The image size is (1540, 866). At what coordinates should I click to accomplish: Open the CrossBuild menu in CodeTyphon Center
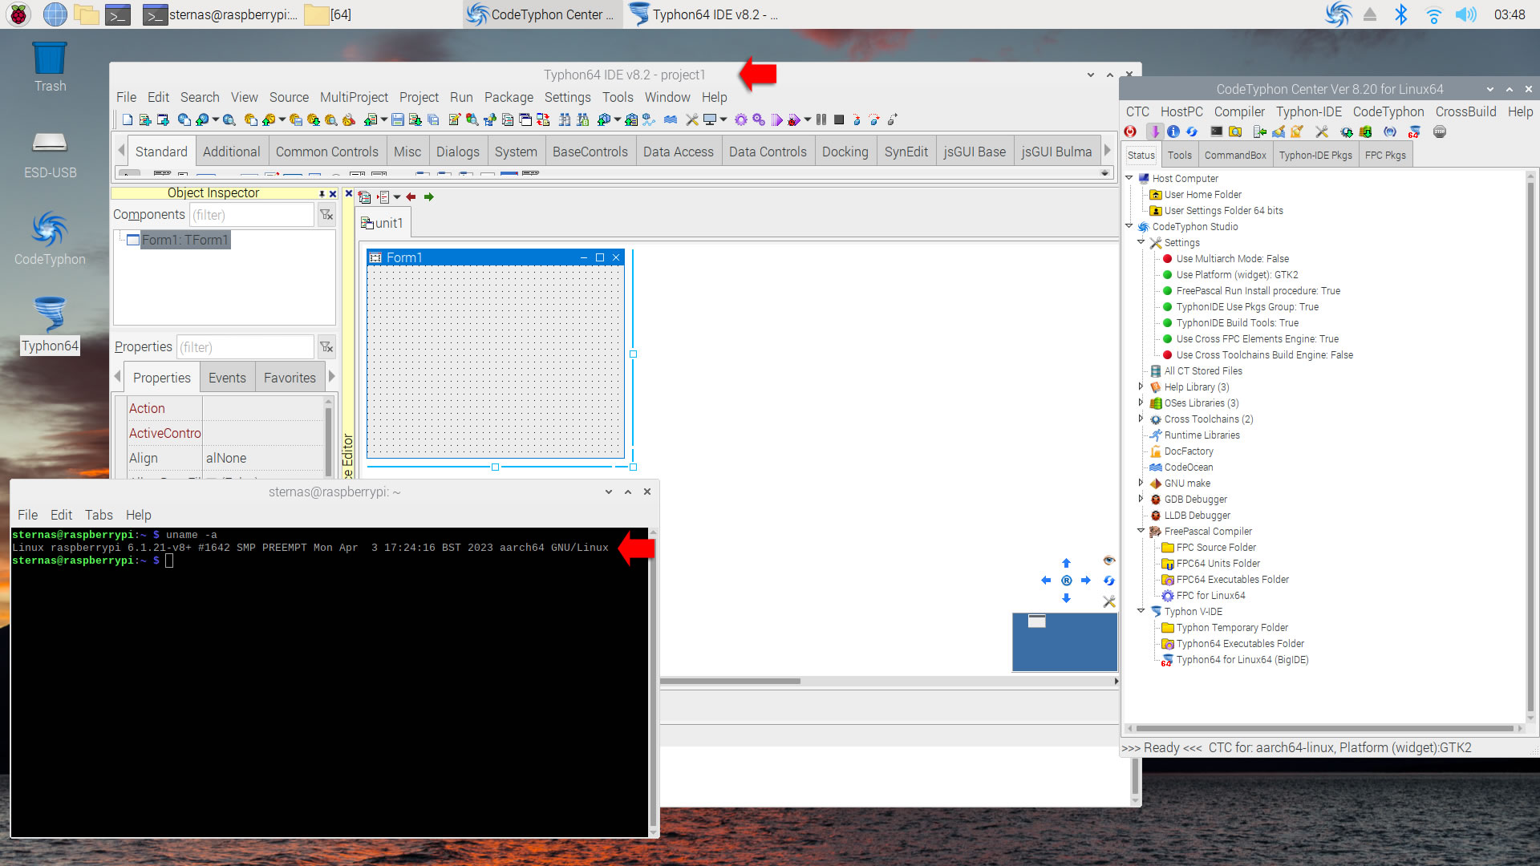(x=1465, y=111)
